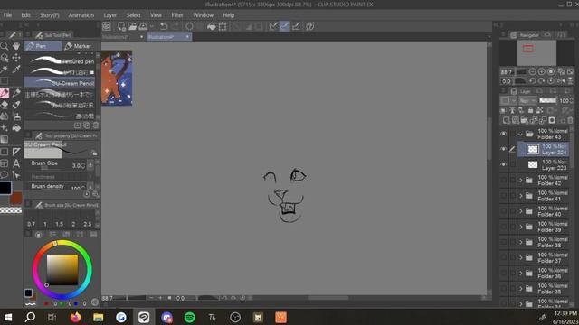Toggle lock on Layer 224 via lock icon
Viewport: 579px width, 325px height.
[530, 110]
